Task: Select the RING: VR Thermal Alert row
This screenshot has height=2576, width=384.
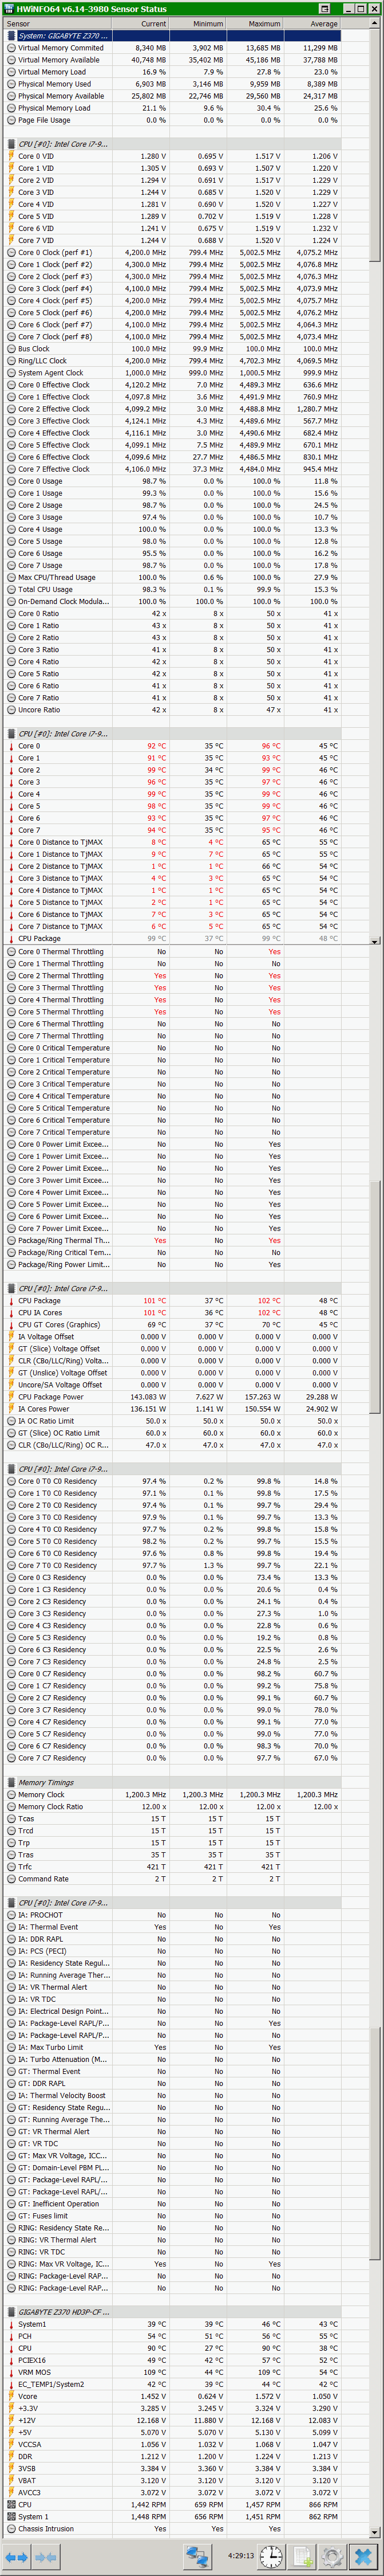Action: 172,2240
